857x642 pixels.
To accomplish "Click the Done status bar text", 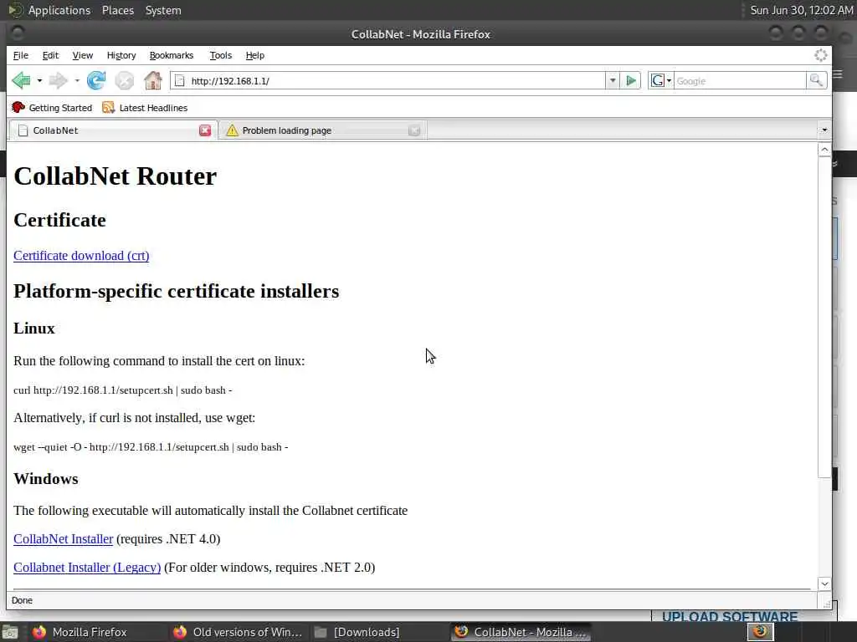I will point(22,600).
